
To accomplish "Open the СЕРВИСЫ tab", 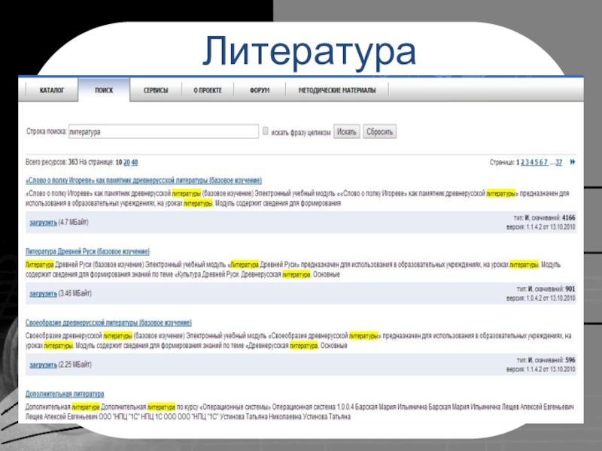I will [156, 90].
